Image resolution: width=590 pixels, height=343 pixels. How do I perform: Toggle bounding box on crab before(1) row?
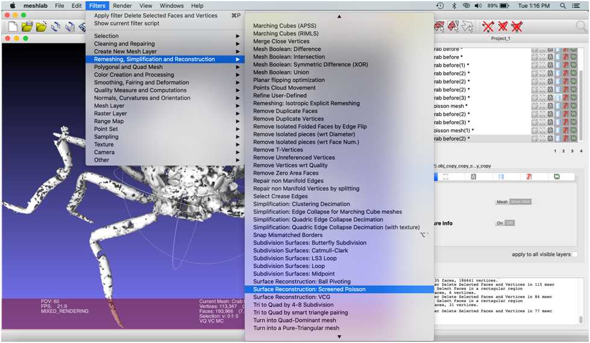click(535, 65)
